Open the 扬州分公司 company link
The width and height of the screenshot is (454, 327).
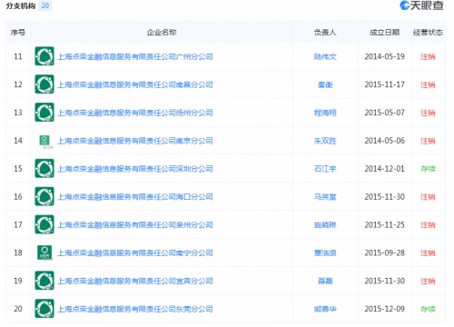tap(135, 113)
